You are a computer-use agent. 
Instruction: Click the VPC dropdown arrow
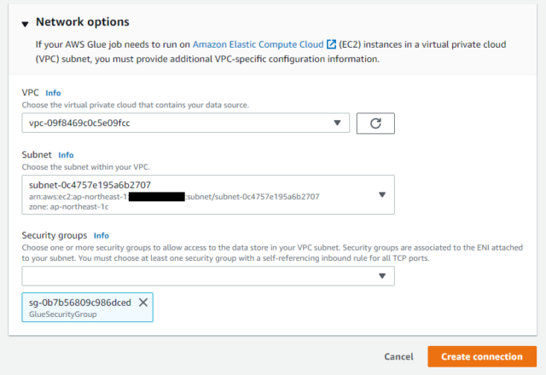(x=337, y=123)
